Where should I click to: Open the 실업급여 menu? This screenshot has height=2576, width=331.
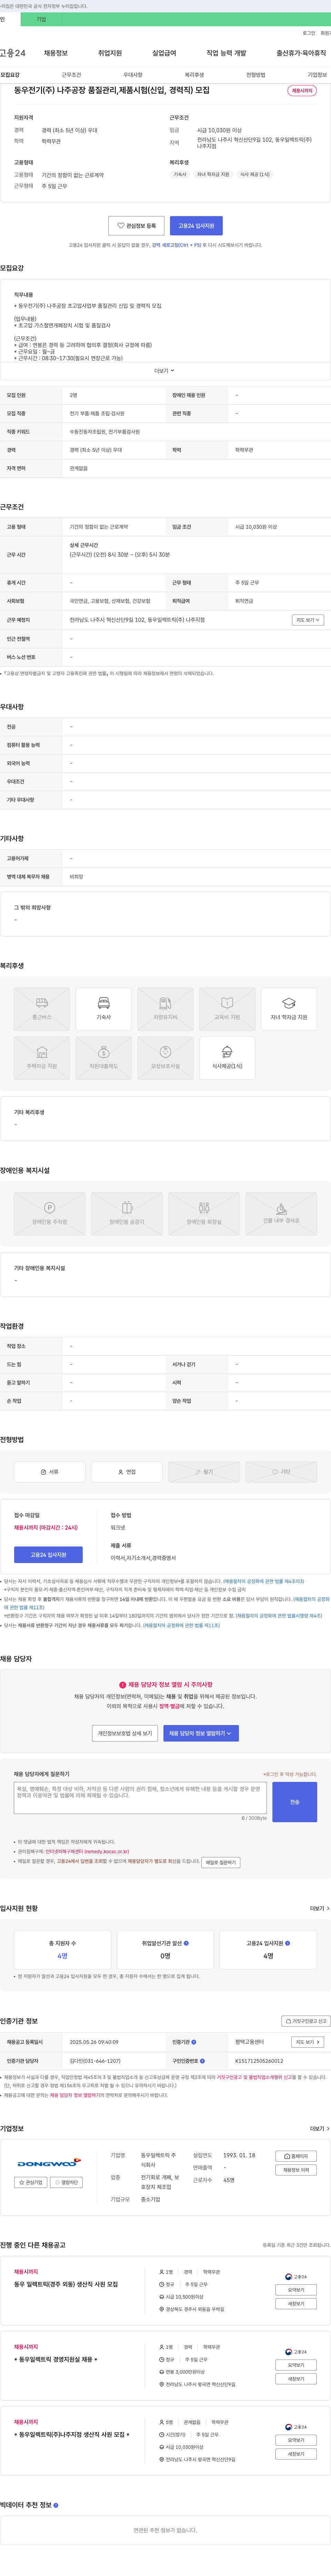(x=164, y=53)
